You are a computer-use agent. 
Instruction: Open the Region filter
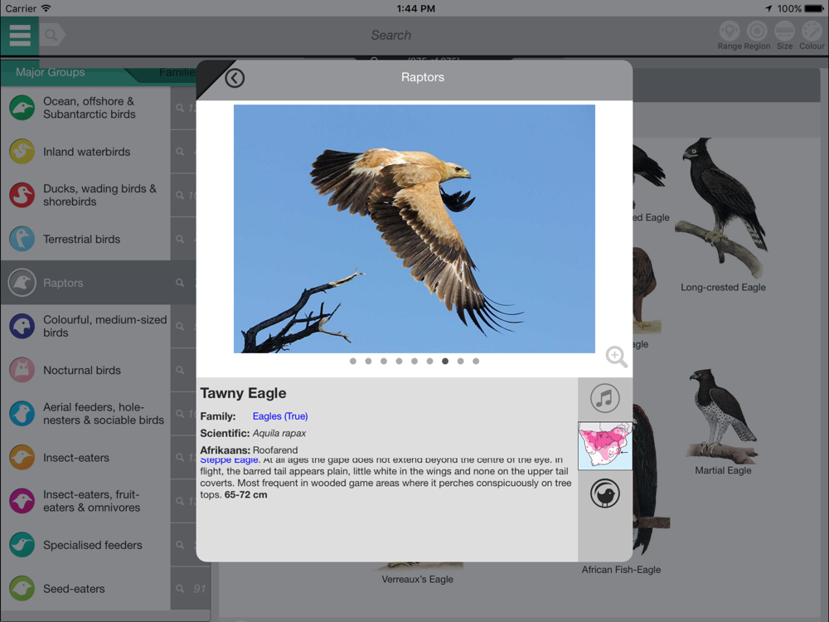(x=757, y=36)
